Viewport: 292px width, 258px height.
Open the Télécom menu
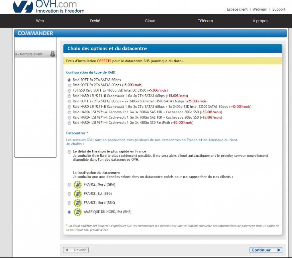pyautogui.click(x=205, y=21)
